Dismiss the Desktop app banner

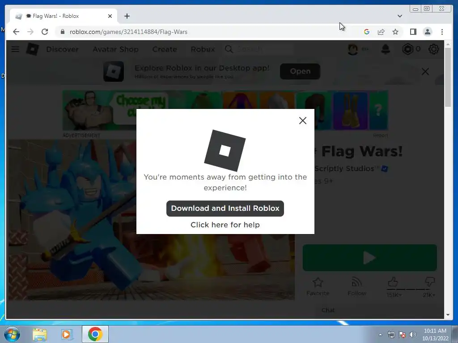click(425, 71)
